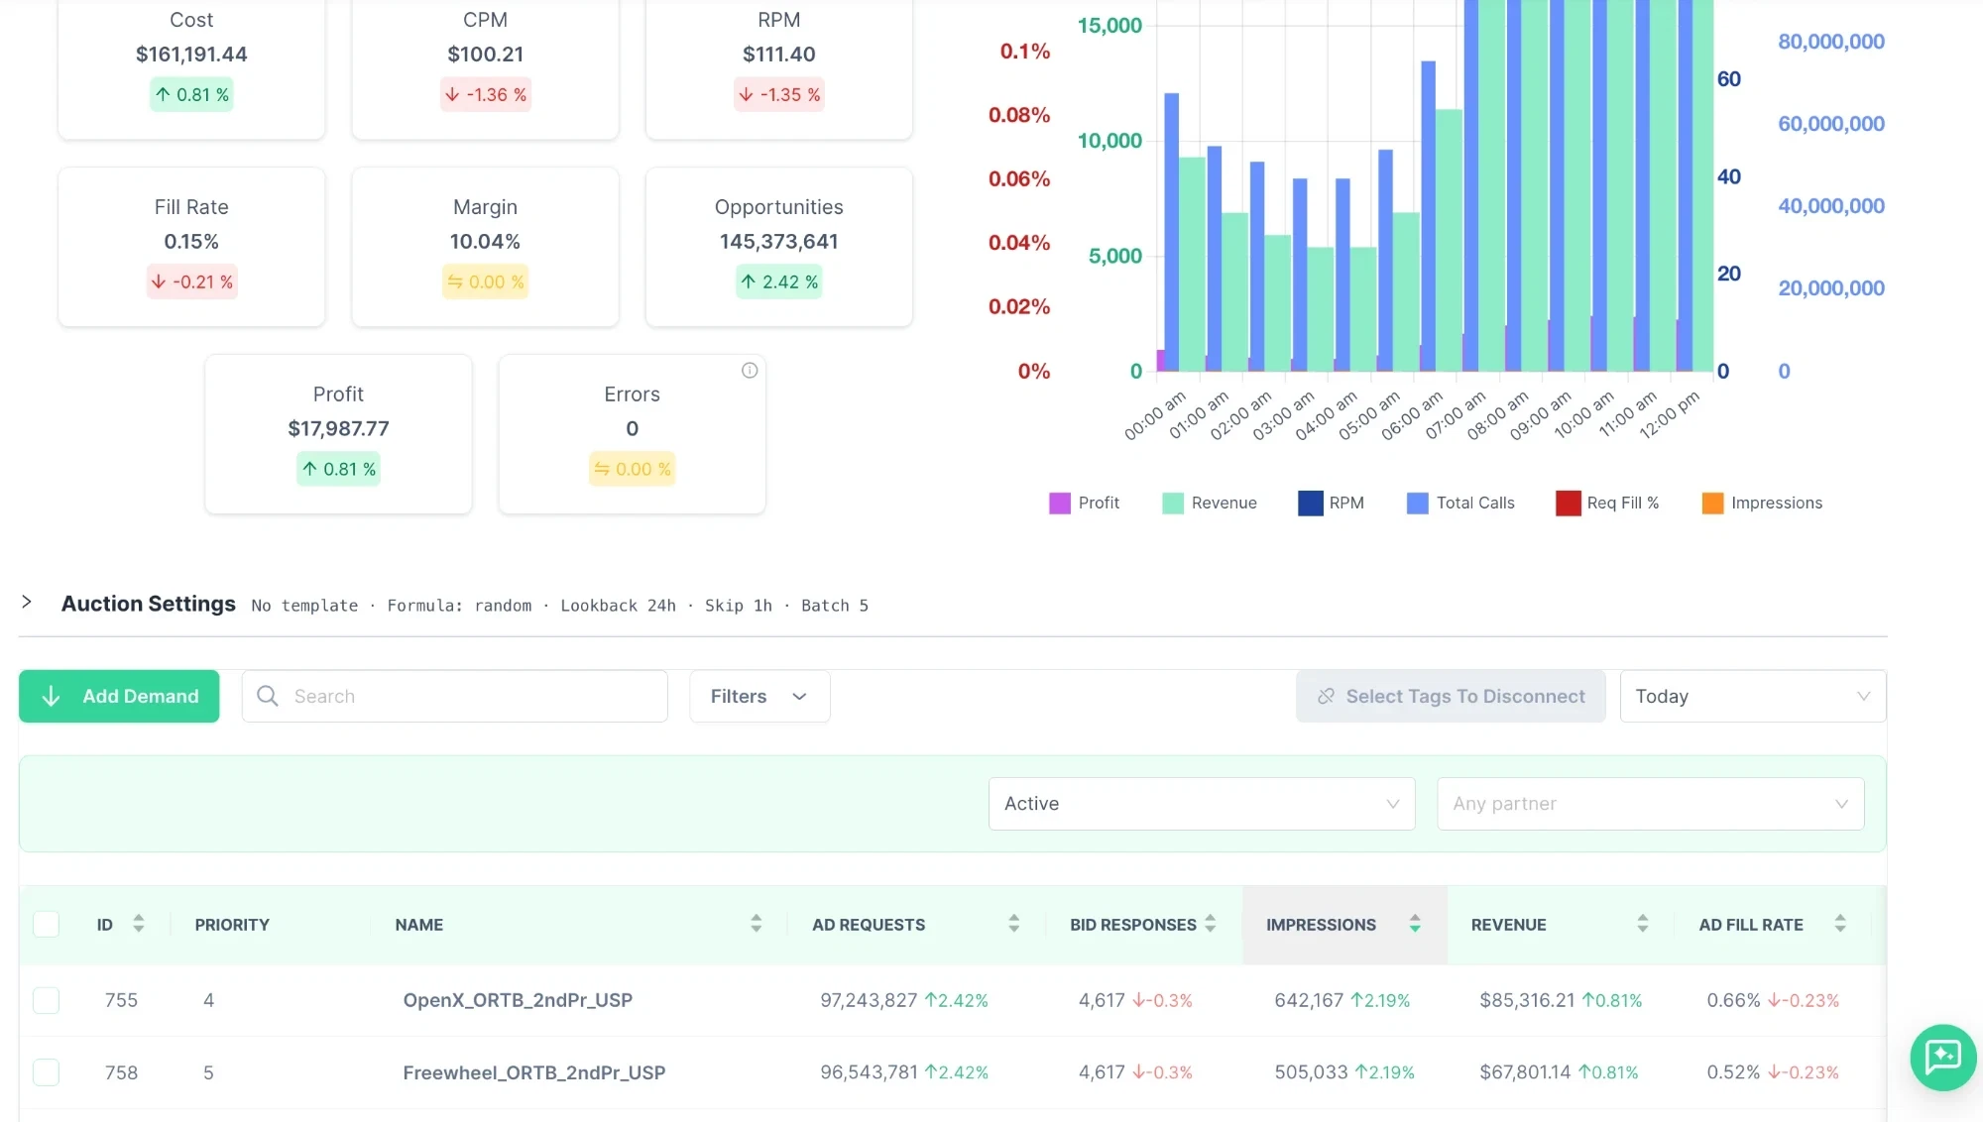Open the Today date range dropdown
The width and height of the screenshot is (1983, 1122).
(1753, 697)
